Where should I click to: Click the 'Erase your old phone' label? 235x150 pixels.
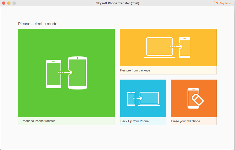(185, 121)
